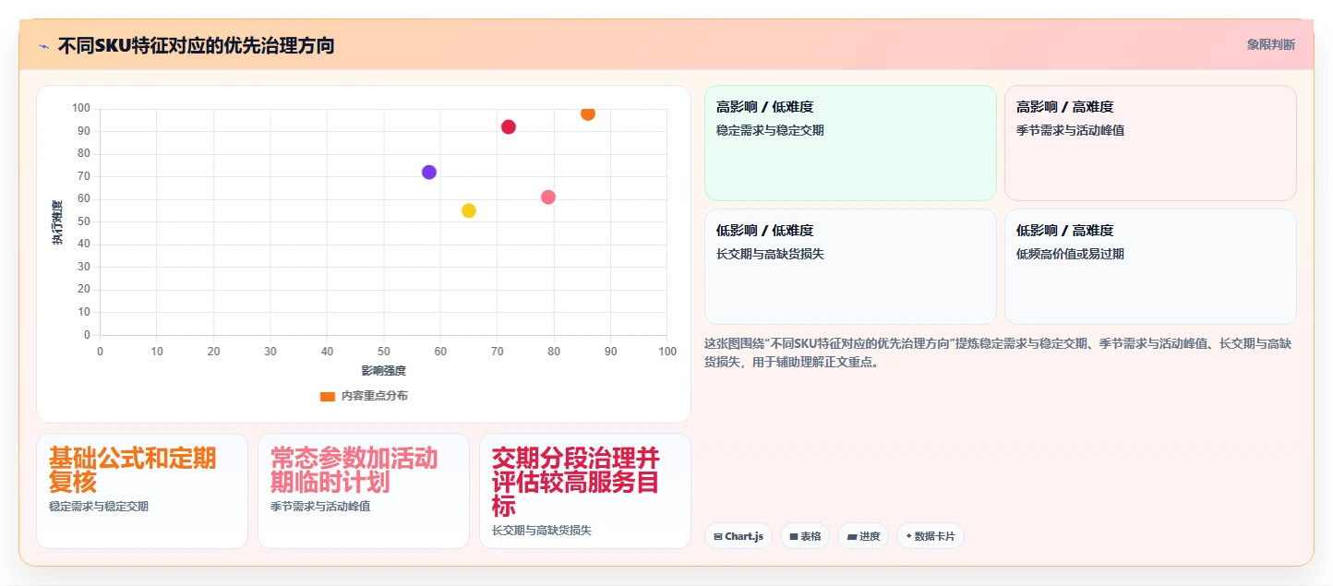1333x586 pixels.
Task: Select the 高影响 / 低难度 quadrant card
Action: pyautogui.click(x=850, y=143)
